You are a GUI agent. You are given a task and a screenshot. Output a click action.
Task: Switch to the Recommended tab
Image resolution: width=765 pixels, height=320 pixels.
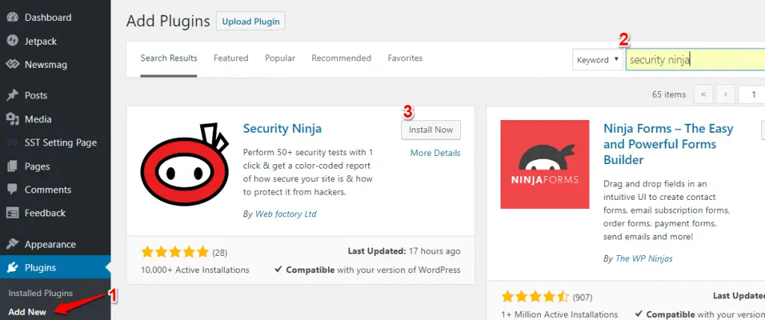point(341,58)
